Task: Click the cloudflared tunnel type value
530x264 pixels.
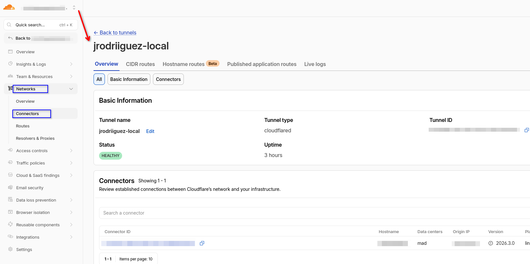Action: click(278, 130)
